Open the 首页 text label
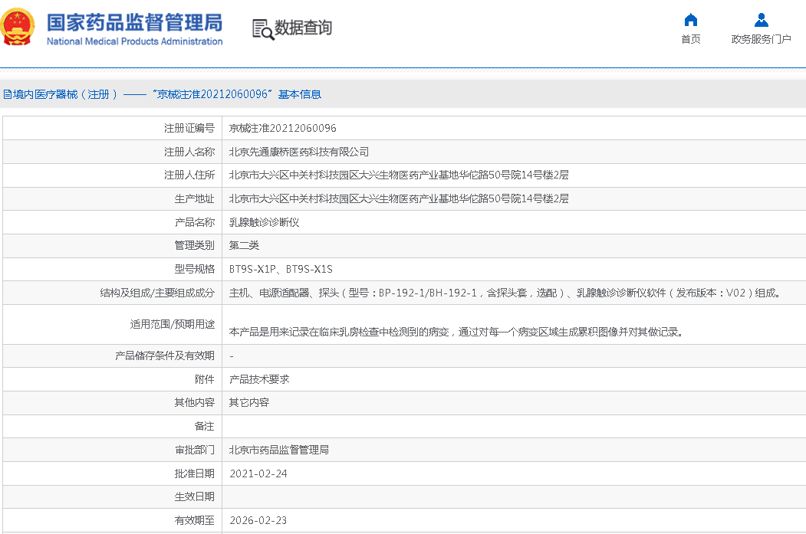 coord(690,39)
